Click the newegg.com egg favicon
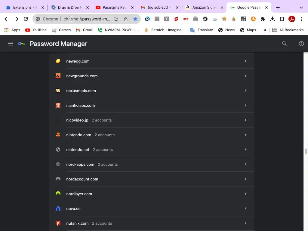Image resolution: width=308 pixels, height=231 pixels. (x=58, y=61)
